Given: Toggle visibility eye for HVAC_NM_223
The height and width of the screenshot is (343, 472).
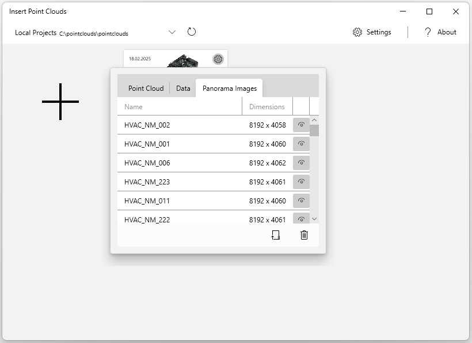Looking at the screenshot, I should coord(301,182).
